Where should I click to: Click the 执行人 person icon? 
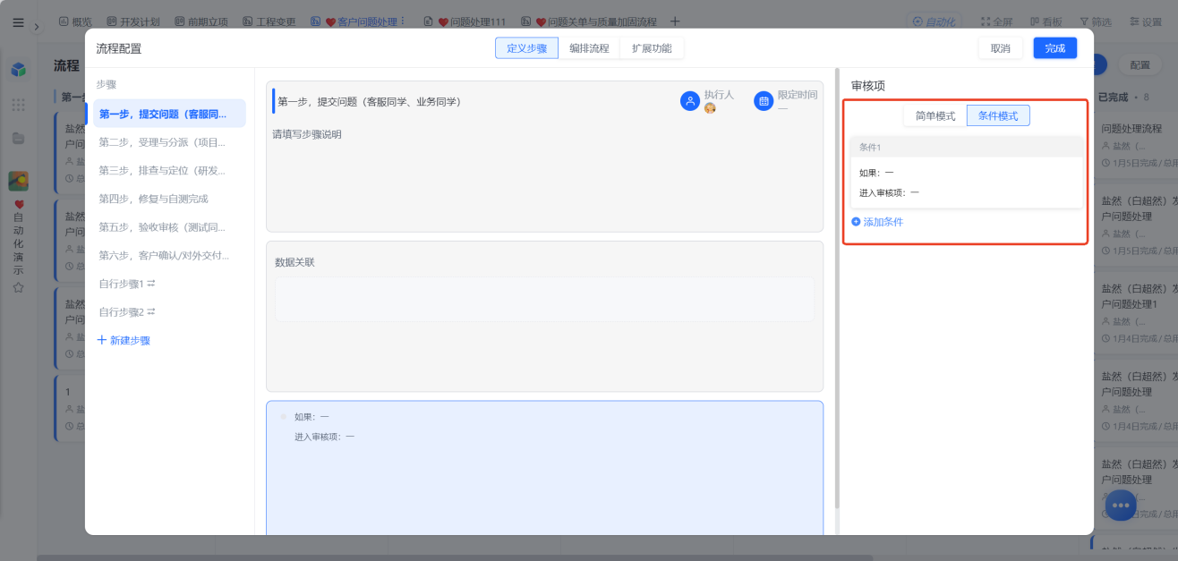690,101
